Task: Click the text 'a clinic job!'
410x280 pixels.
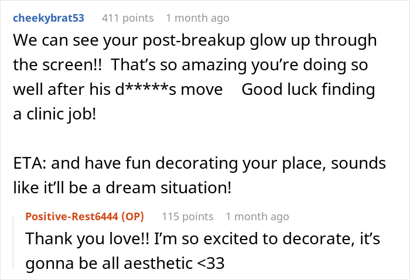Action: 54,114
